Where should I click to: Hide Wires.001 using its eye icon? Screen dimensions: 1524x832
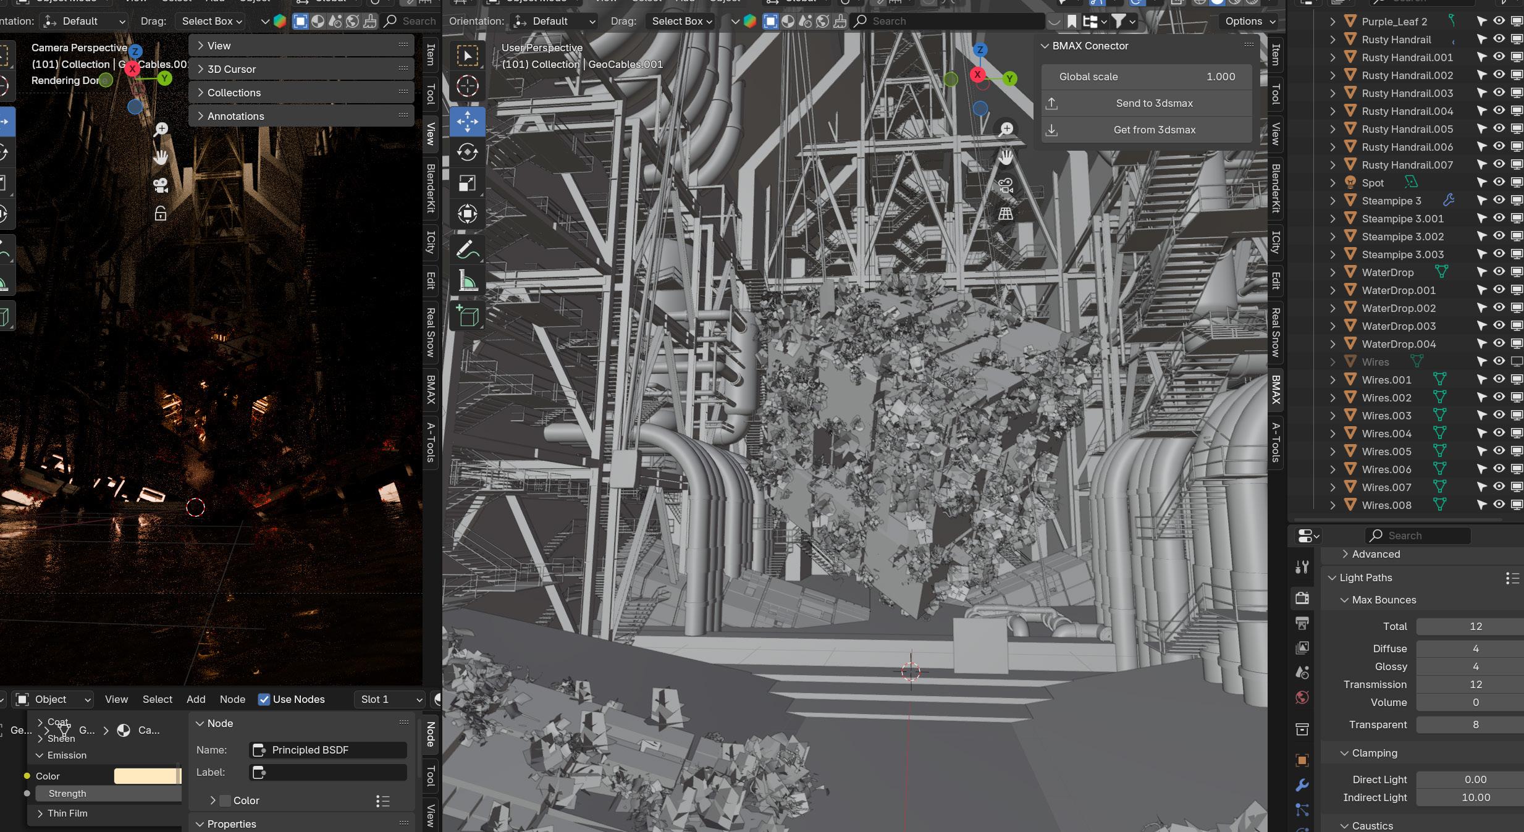(1499, 379)
